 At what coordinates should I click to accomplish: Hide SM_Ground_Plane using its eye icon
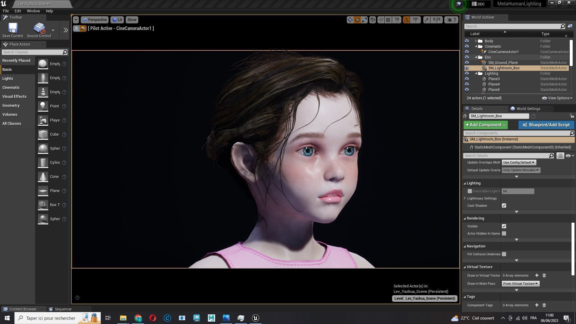[466, 63]
